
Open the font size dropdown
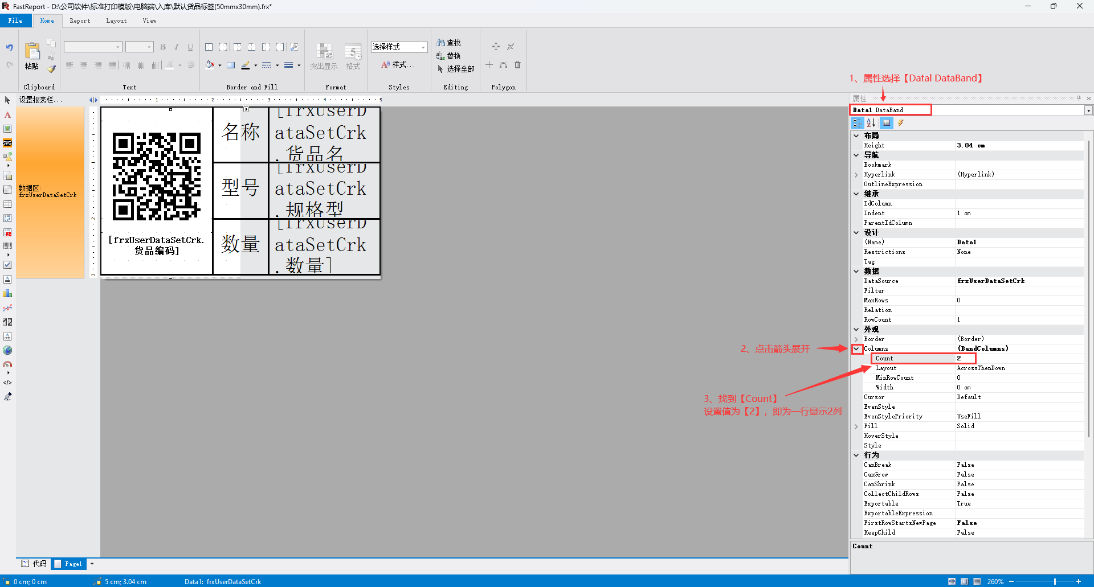coord(149,47)
